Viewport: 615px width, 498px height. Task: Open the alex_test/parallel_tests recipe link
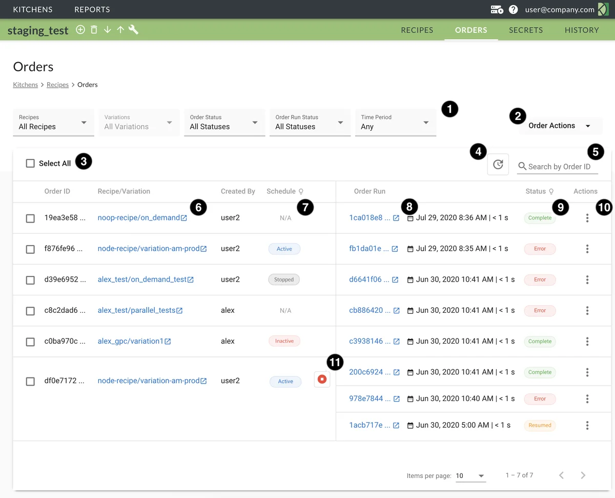pyautogui.click(x=136, y=310)
